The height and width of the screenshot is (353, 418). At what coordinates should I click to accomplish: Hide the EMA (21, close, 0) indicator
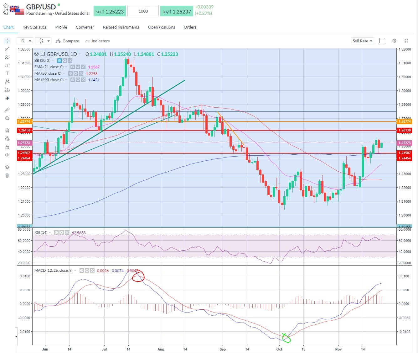[x=73, y=67]
